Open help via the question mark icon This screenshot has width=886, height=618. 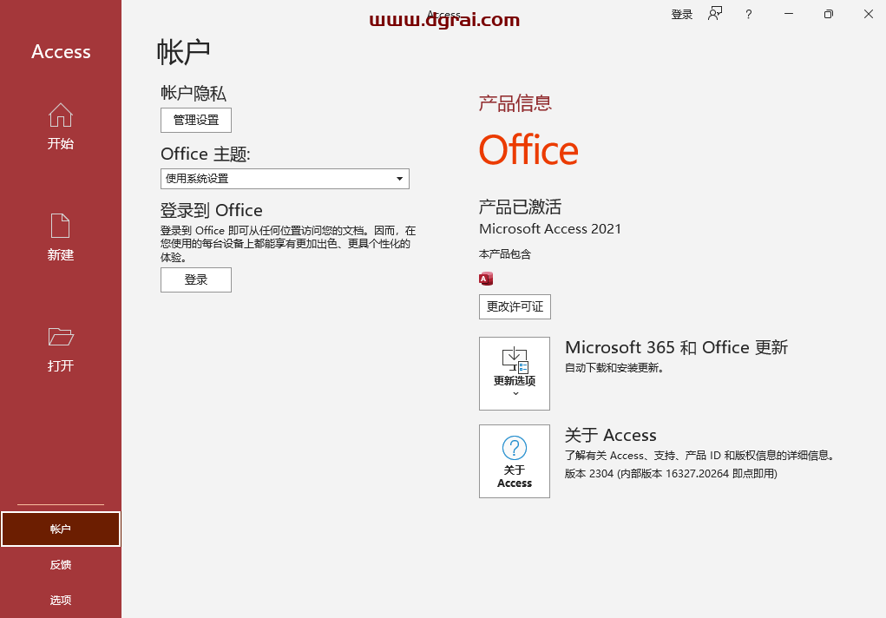pyautogui.click(x=749, y=14)
